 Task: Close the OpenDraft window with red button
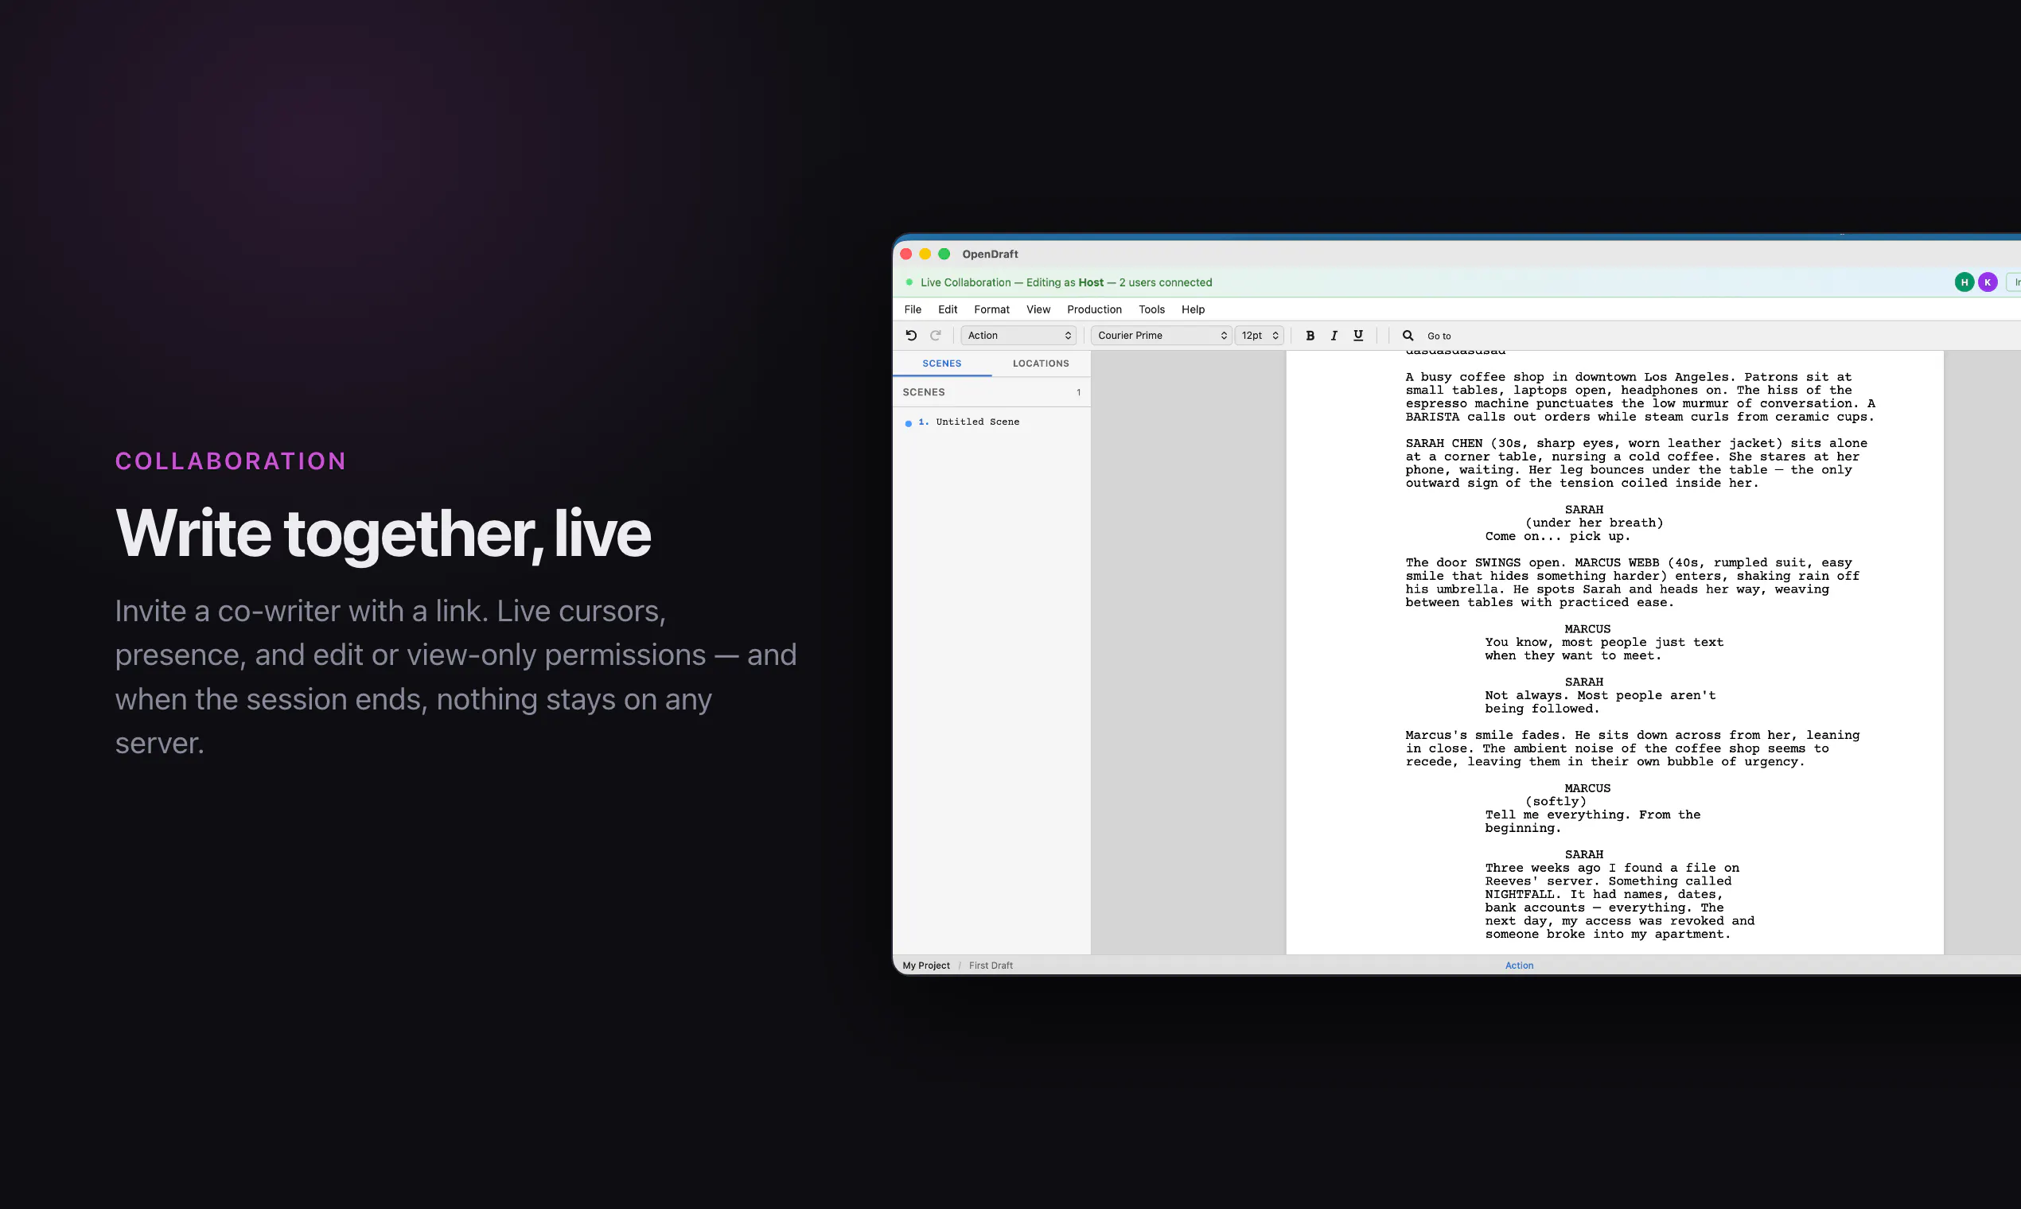point(906,255)
